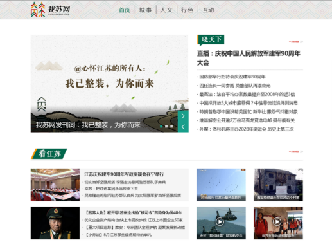Open article 外媒：洛杉矶将主办2028年奥运会

pyautogui.click(x=247, y=129)
